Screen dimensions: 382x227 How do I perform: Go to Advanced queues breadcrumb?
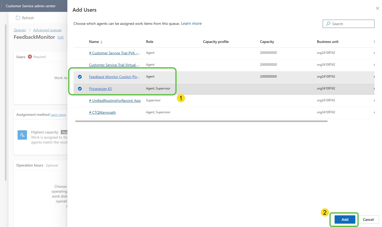(47, 30)
